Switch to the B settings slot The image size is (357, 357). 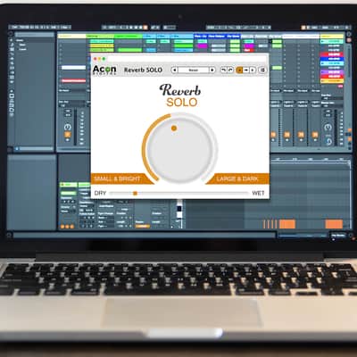tap(253, 71)
